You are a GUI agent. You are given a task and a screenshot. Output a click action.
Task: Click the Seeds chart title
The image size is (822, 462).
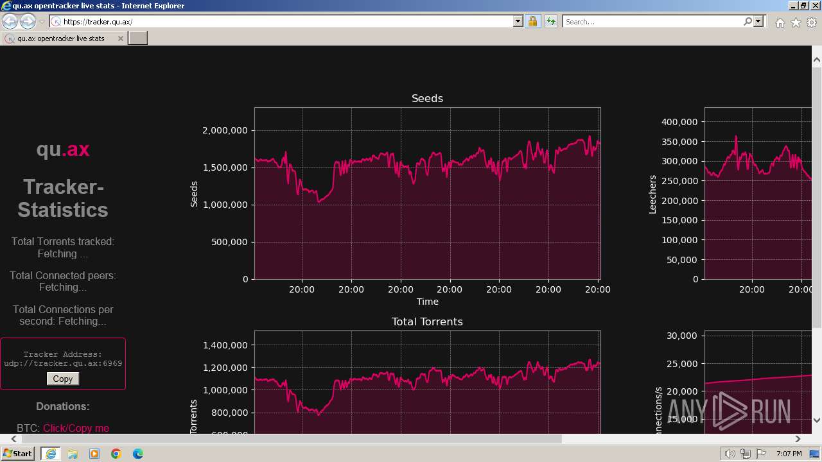point(427,98)
